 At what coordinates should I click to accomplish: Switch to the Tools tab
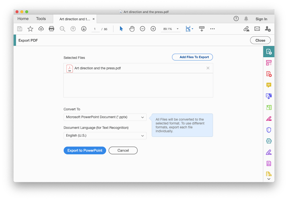click(x=41, y=19)
